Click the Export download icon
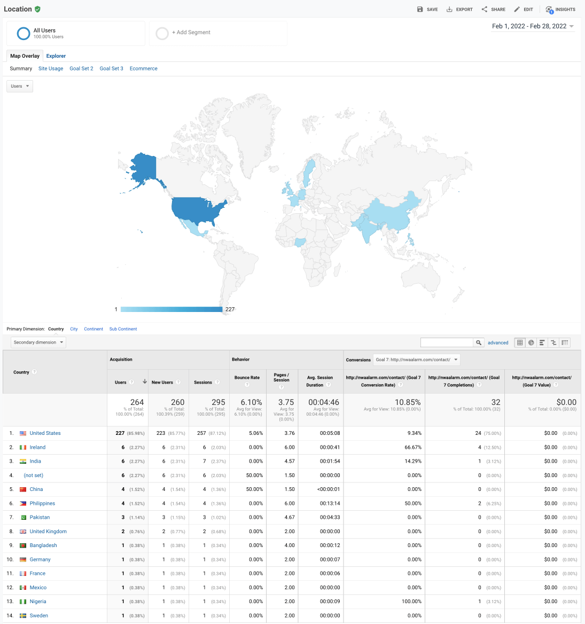Image resolution: width=585 pixels, height=624 pixels. (x=449, y=9)
